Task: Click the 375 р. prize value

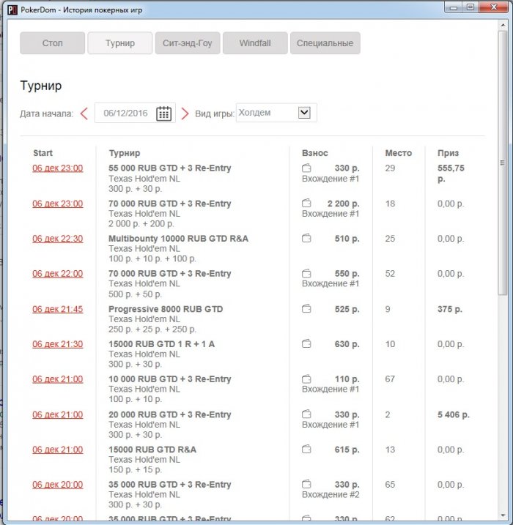Action: pos(450,309)
